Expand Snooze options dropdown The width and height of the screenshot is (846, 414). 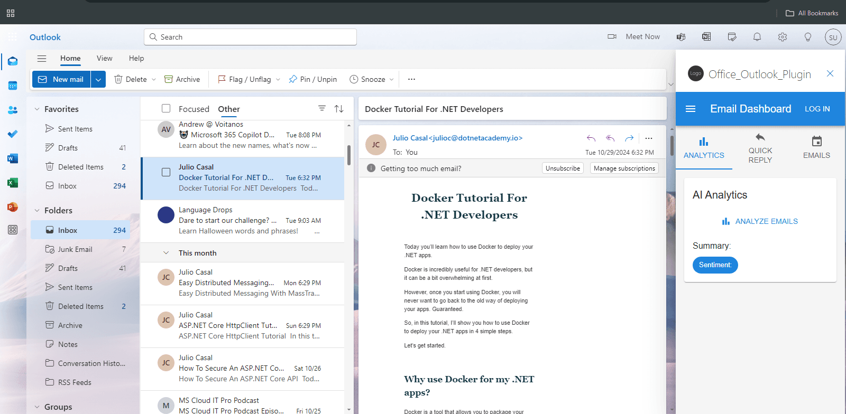[x=392, y=80]
